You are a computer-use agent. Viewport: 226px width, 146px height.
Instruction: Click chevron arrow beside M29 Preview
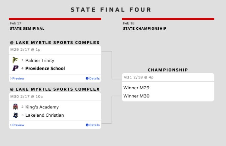click(11, 78)
